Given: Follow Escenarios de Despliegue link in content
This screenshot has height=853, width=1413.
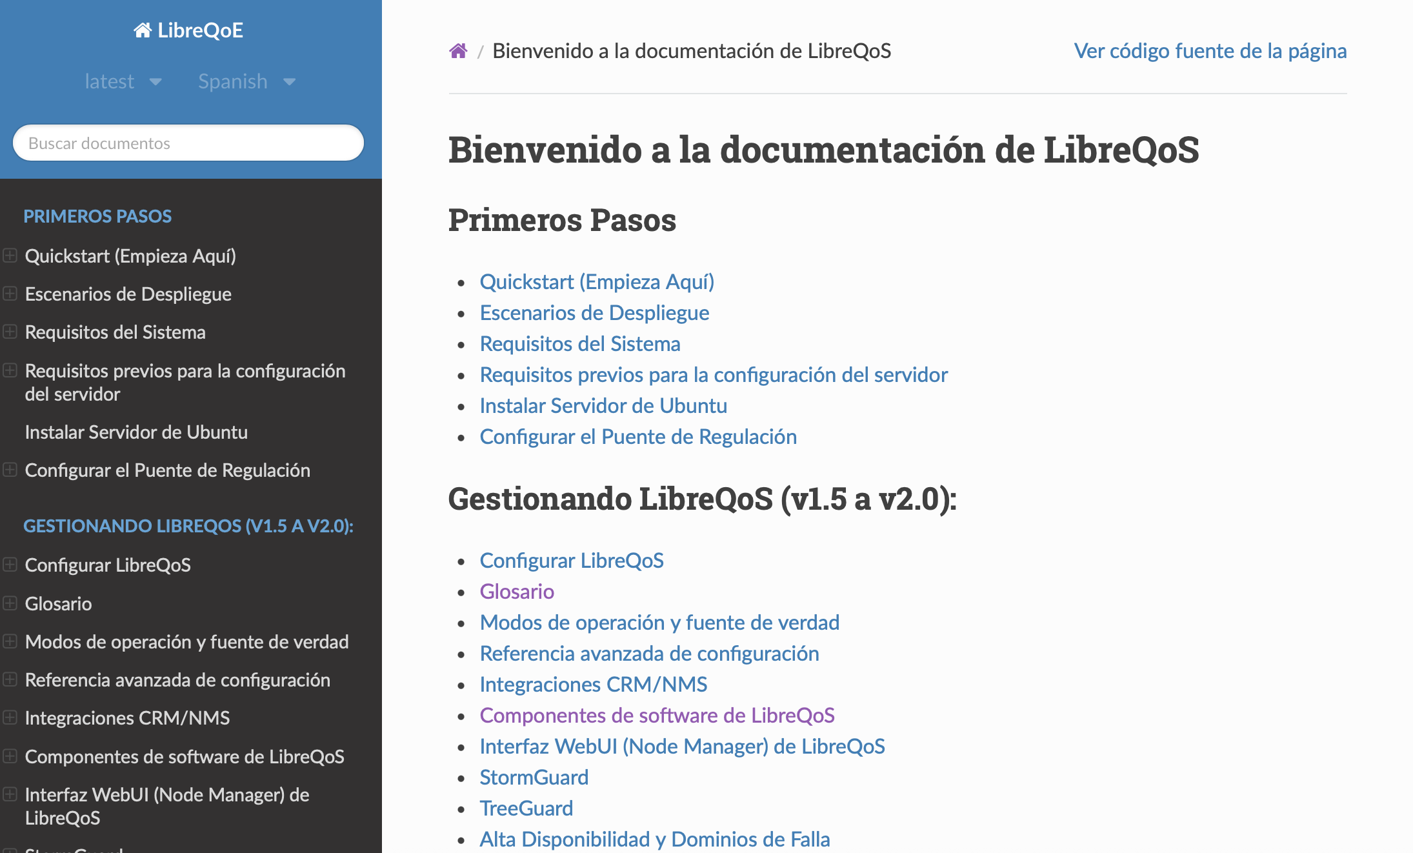Looking at the screenshot, I should tap(594, 313).
